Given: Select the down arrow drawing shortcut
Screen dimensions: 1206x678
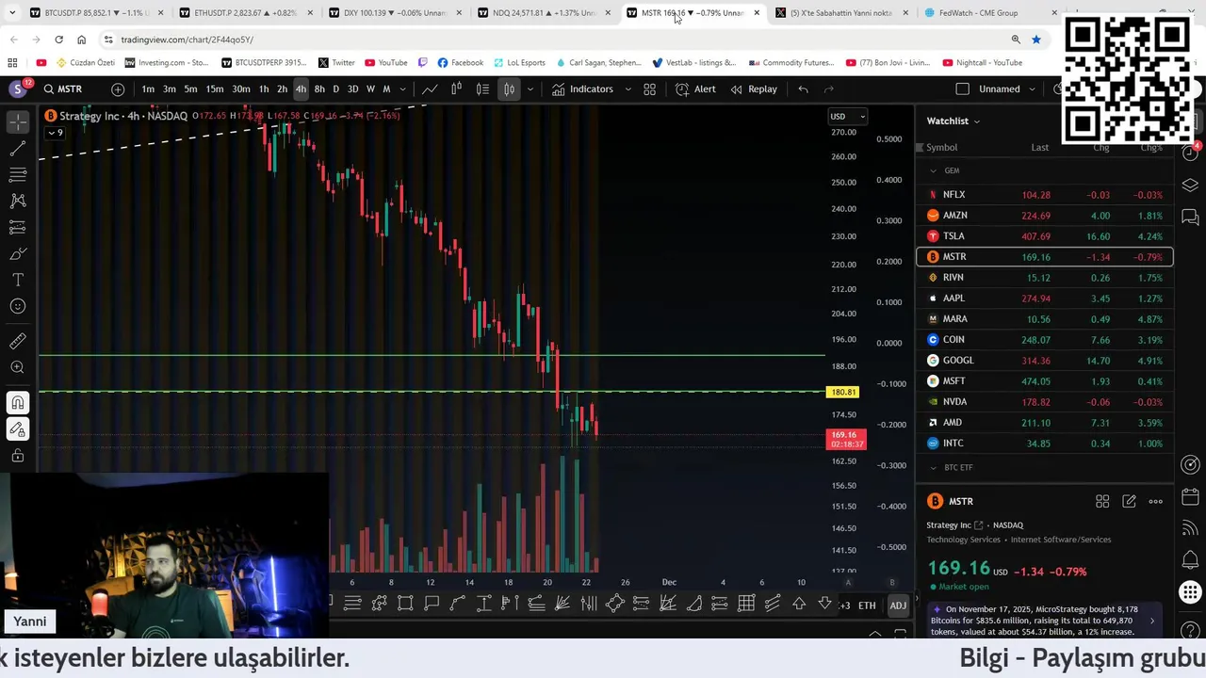Looking at the screenshot, I should click(x=825, y=605).
